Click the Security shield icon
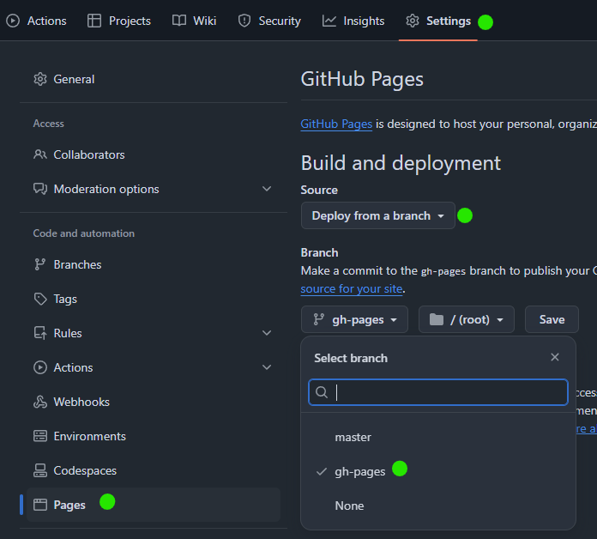This screenshot has height=539, width=597. 244,21
